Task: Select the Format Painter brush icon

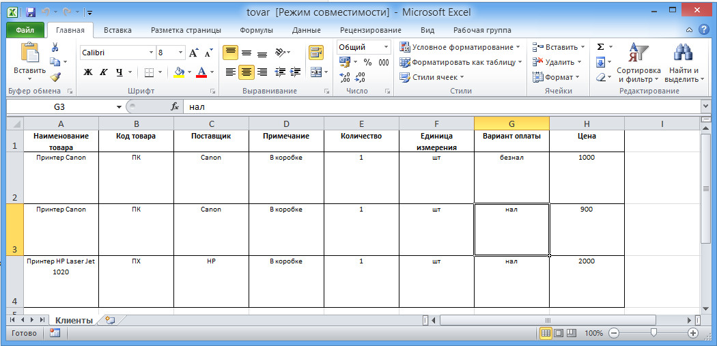Action: pyautogui.click(x=55, y=77)
